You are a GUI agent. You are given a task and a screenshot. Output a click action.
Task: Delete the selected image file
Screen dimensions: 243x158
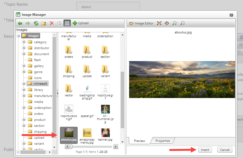coord(51,23)
